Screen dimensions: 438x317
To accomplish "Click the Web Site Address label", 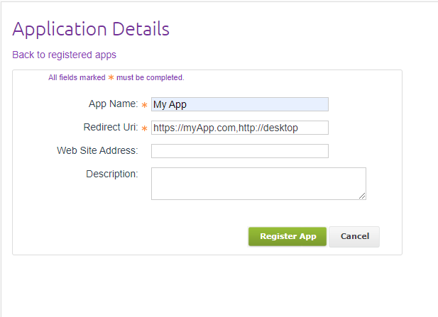I will pyautogui.click(x=97, y=150).
